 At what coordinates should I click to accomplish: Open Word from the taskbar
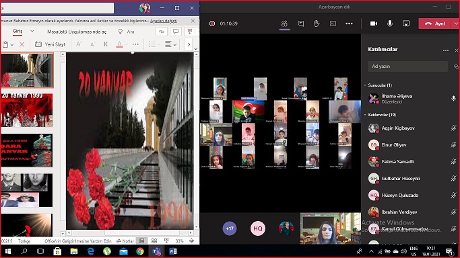173,251
